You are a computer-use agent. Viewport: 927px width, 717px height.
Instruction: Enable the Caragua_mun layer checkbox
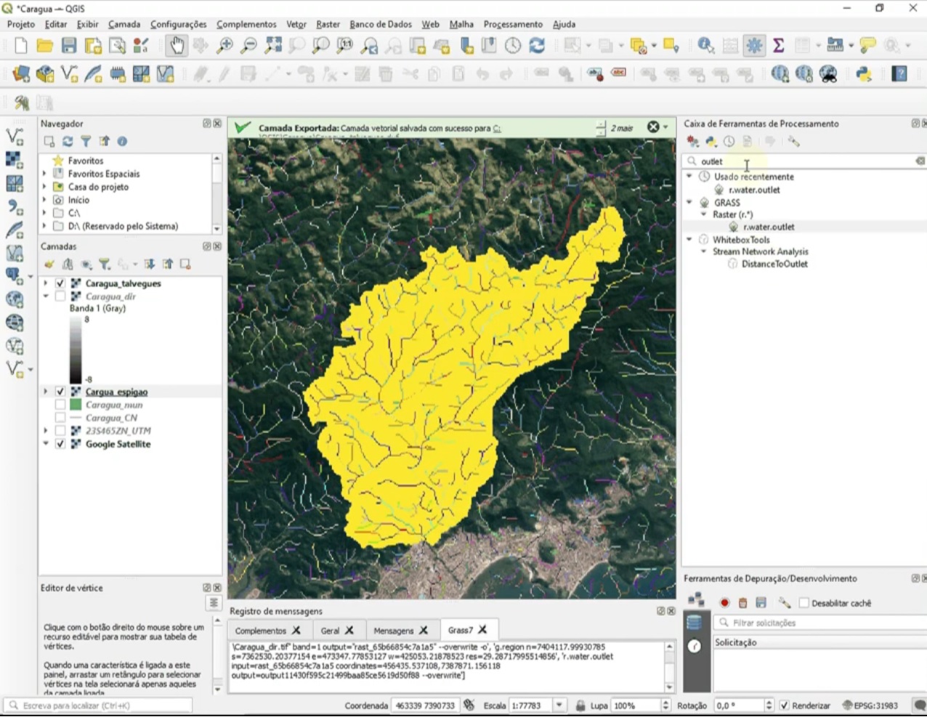(x=60, y=405)
